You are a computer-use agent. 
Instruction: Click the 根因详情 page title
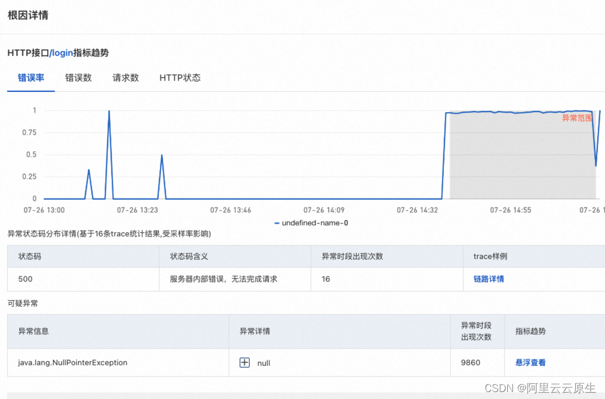tap(26, 15)
